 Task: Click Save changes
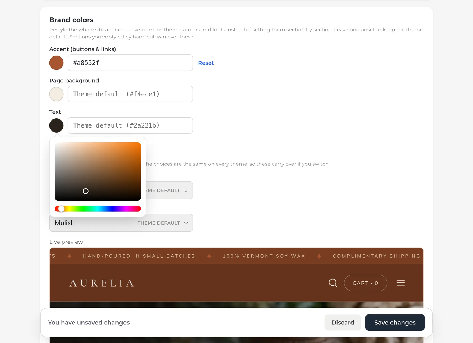point(395,323)
